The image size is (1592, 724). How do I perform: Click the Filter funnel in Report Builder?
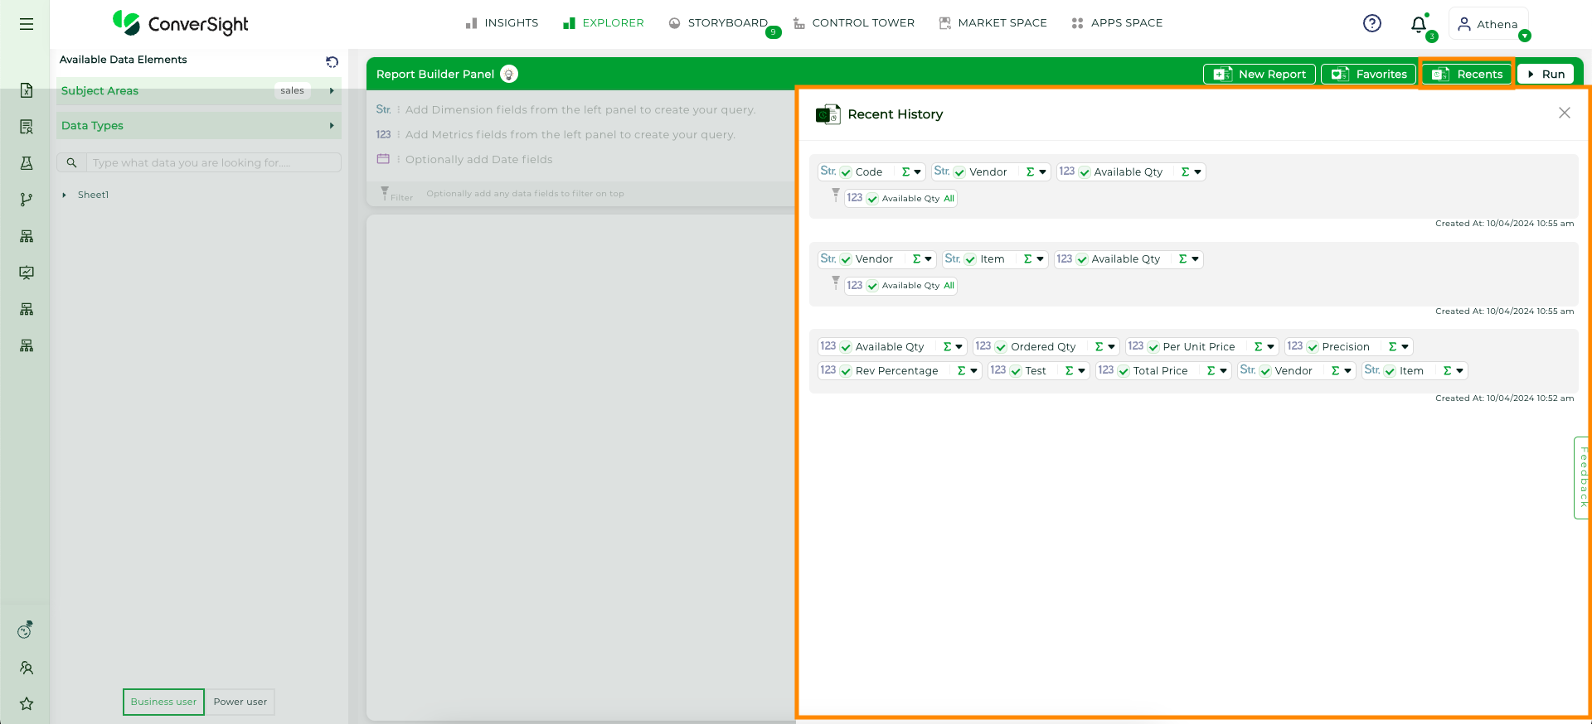pos(385,193)
